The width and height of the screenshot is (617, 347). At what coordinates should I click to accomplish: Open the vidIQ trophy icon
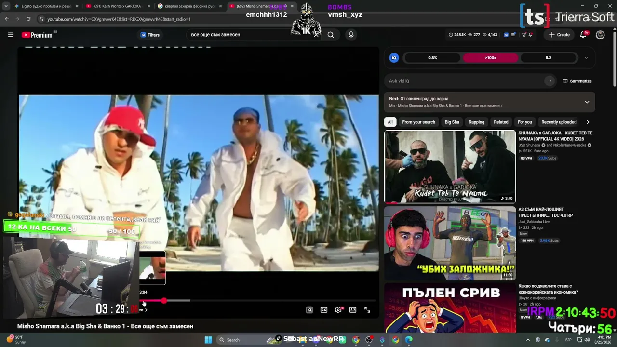click(524, 35)
